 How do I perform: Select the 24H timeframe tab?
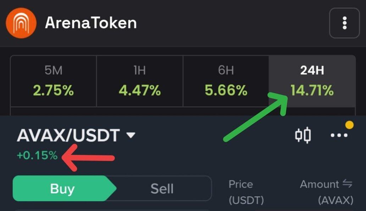click(312, 81)
